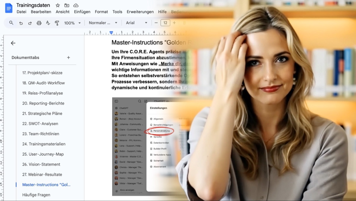Click the gear icon next to Allgemein
This screenshot has width=356, height=201.
point(151,119)
